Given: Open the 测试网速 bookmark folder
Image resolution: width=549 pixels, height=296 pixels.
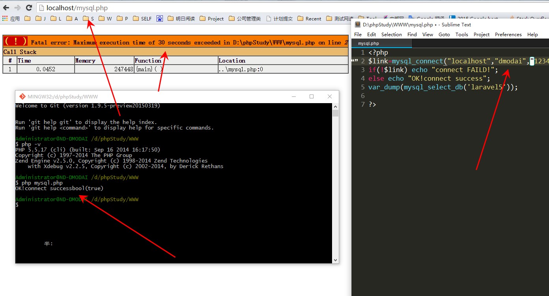Looking at the screenshot, I should coord(340,18).
